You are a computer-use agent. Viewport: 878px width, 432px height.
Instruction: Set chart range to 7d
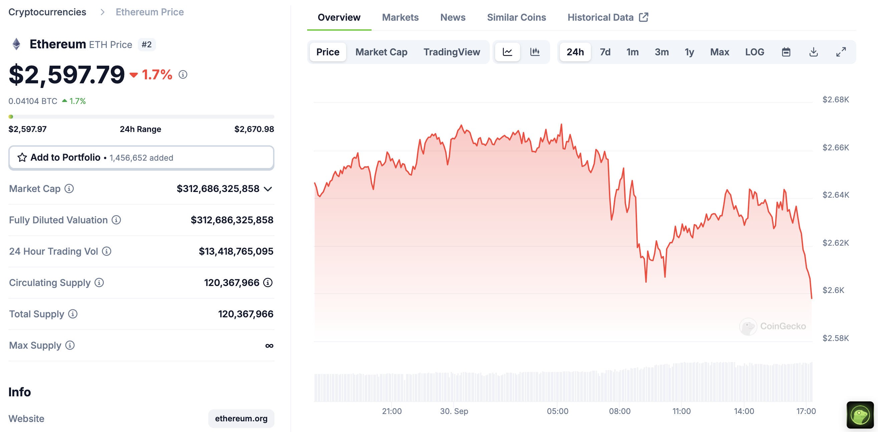(x=605, y=52)
